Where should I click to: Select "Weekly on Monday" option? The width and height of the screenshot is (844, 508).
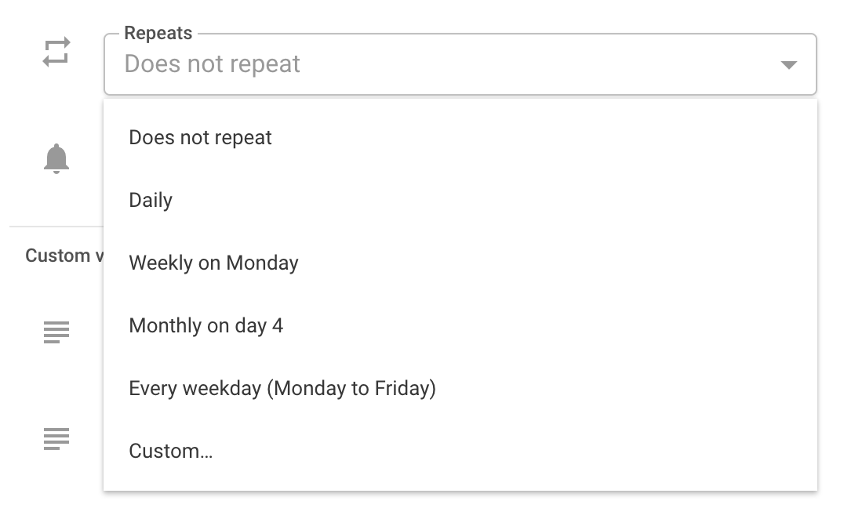[x=213, y=263]
